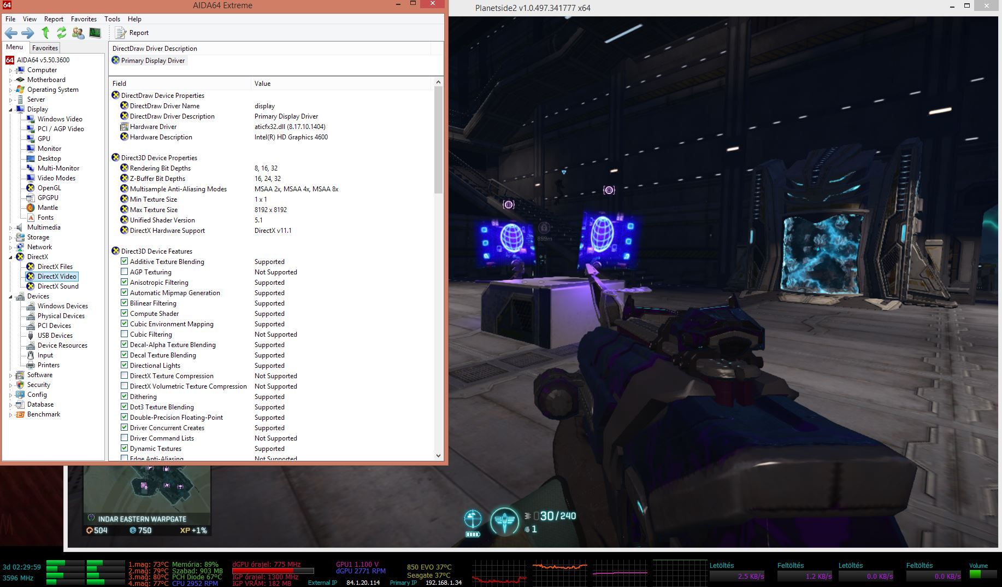Screen dimensions: 1002x587
Task: Toggle the AGP Texturing checkbox
Action: click(124, 272)
